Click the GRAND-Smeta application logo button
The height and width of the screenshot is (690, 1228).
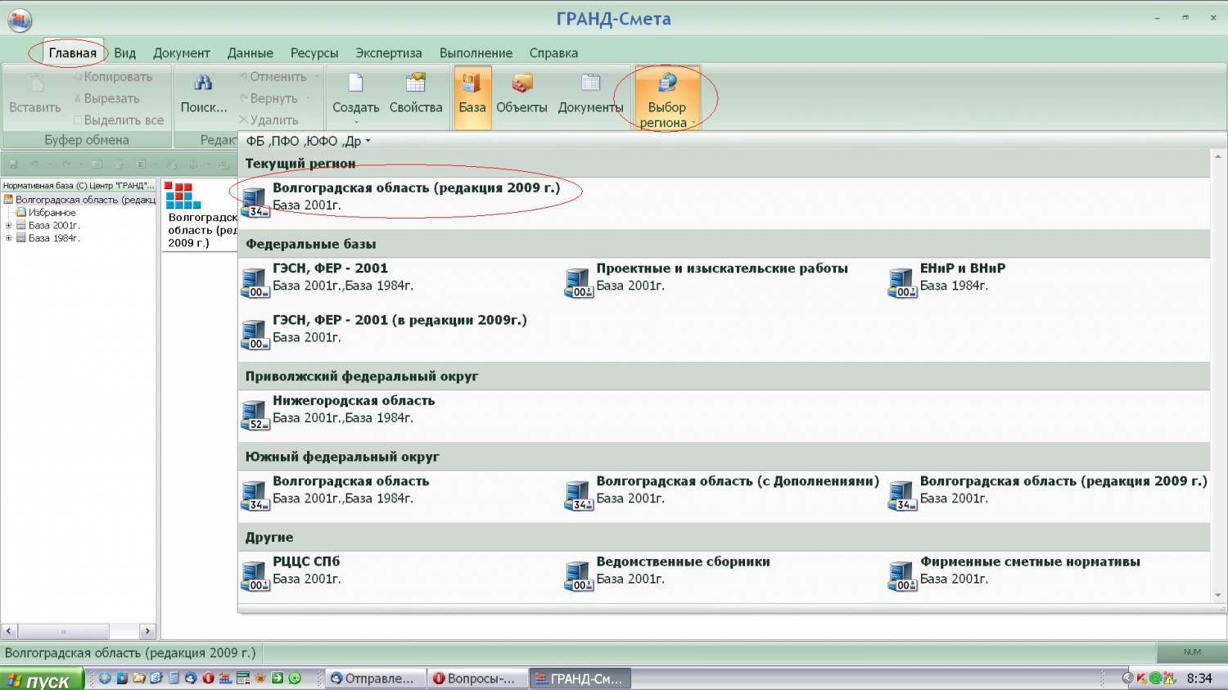coord(19,20)
